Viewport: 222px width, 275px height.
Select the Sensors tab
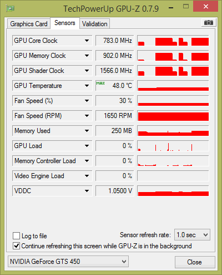pos(65,23)
